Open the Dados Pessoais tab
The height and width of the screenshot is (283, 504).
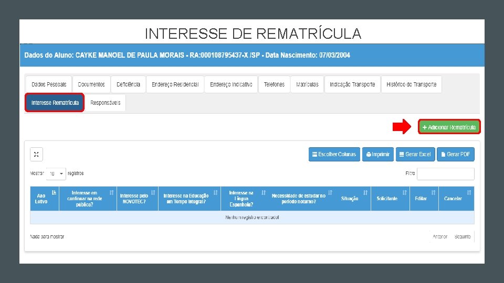pyautogui.click(x=49, y=84)
